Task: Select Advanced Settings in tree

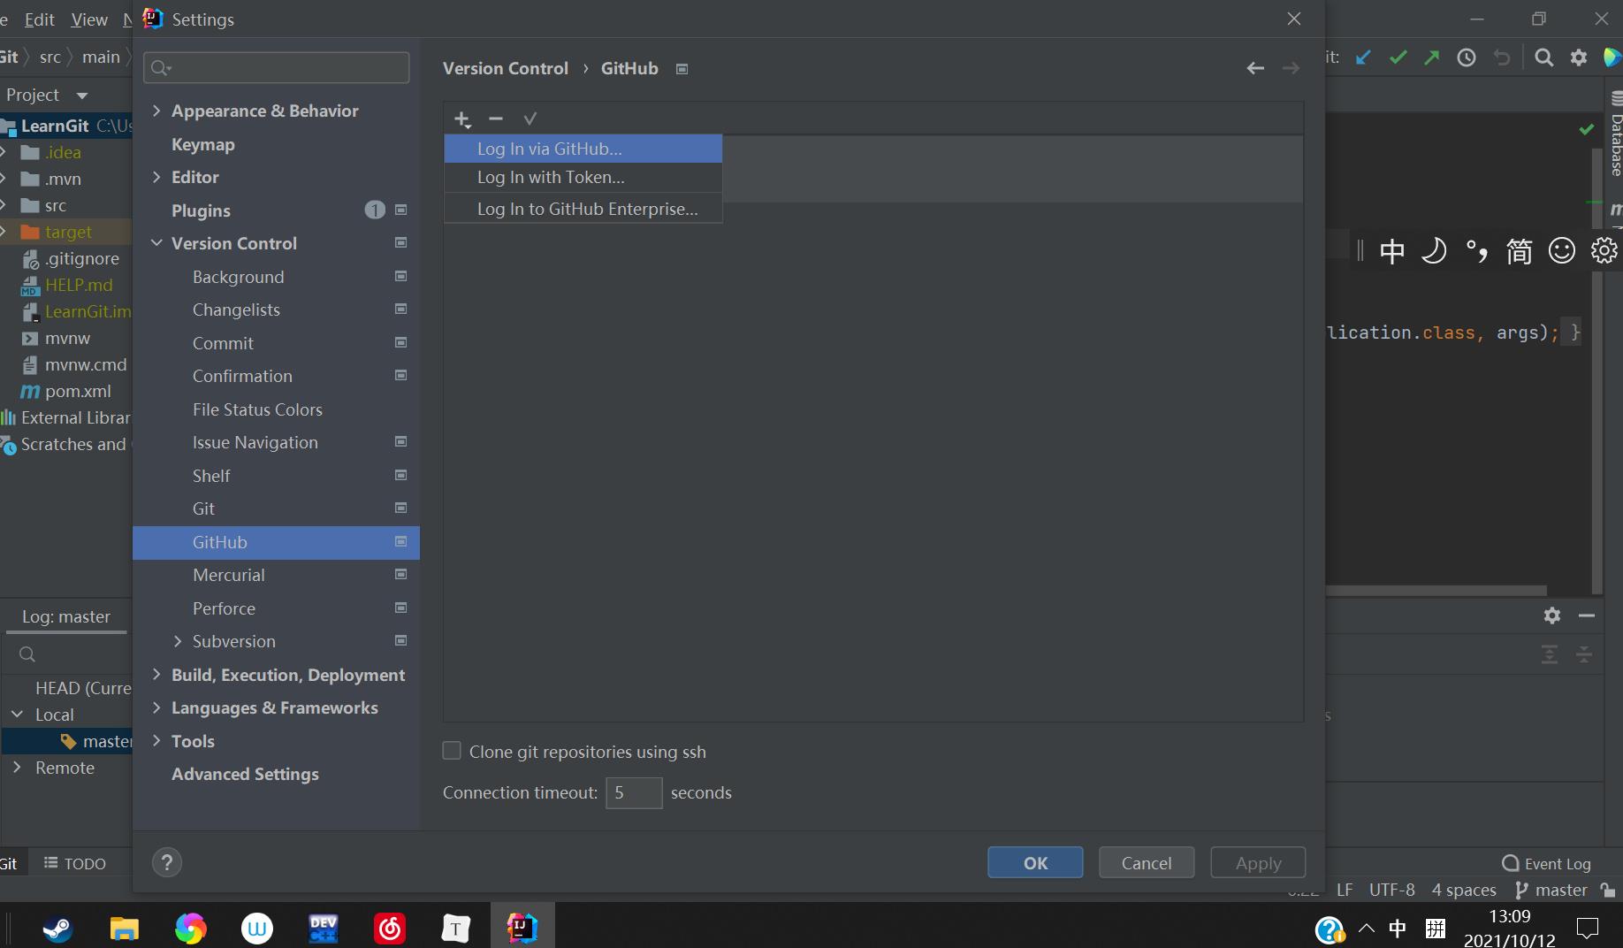Action: pyautogui.click(x=245, y=774)
